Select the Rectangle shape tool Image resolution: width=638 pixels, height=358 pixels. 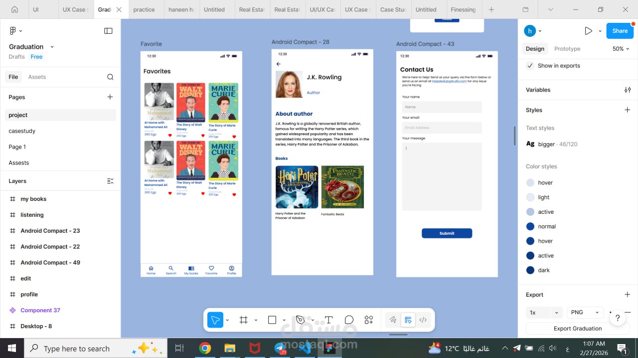[272, 320]
